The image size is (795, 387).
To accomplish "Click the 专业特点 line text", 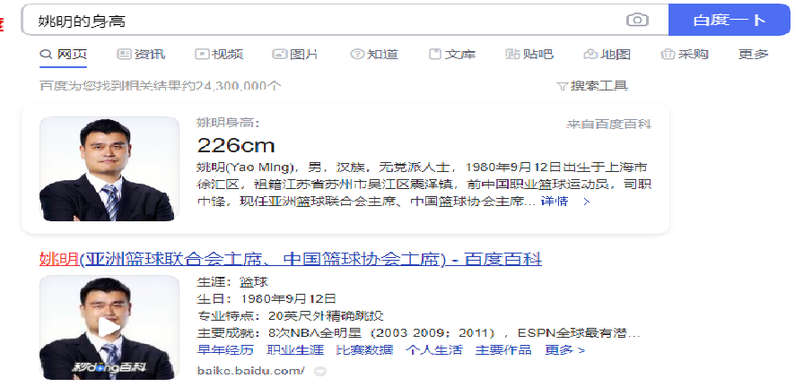I will 290,316.
